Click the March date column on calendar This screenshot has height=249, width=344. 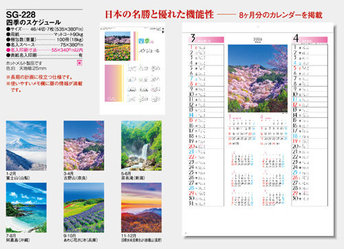(x=206, y=125)
